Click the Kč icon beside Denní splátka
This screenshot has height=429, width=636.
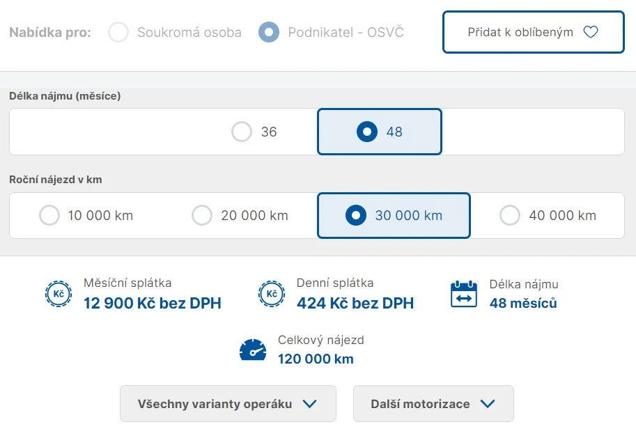pyautogui.click(x=272, y=294)
